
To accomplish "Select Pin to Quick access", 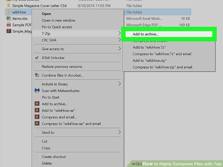I will [57, 27].
